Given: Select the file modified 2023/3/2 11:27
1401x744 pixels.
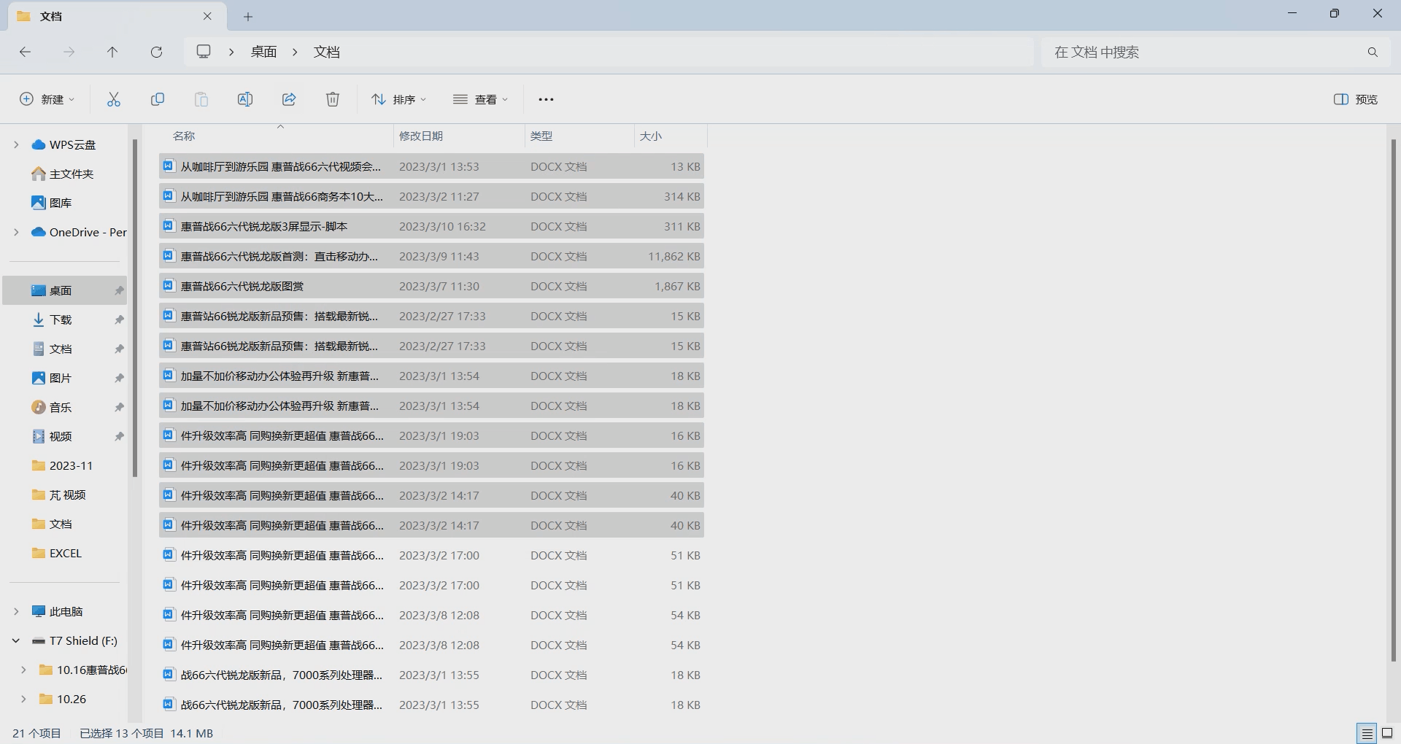Looking at the screenshot, I should click(431, 196).
